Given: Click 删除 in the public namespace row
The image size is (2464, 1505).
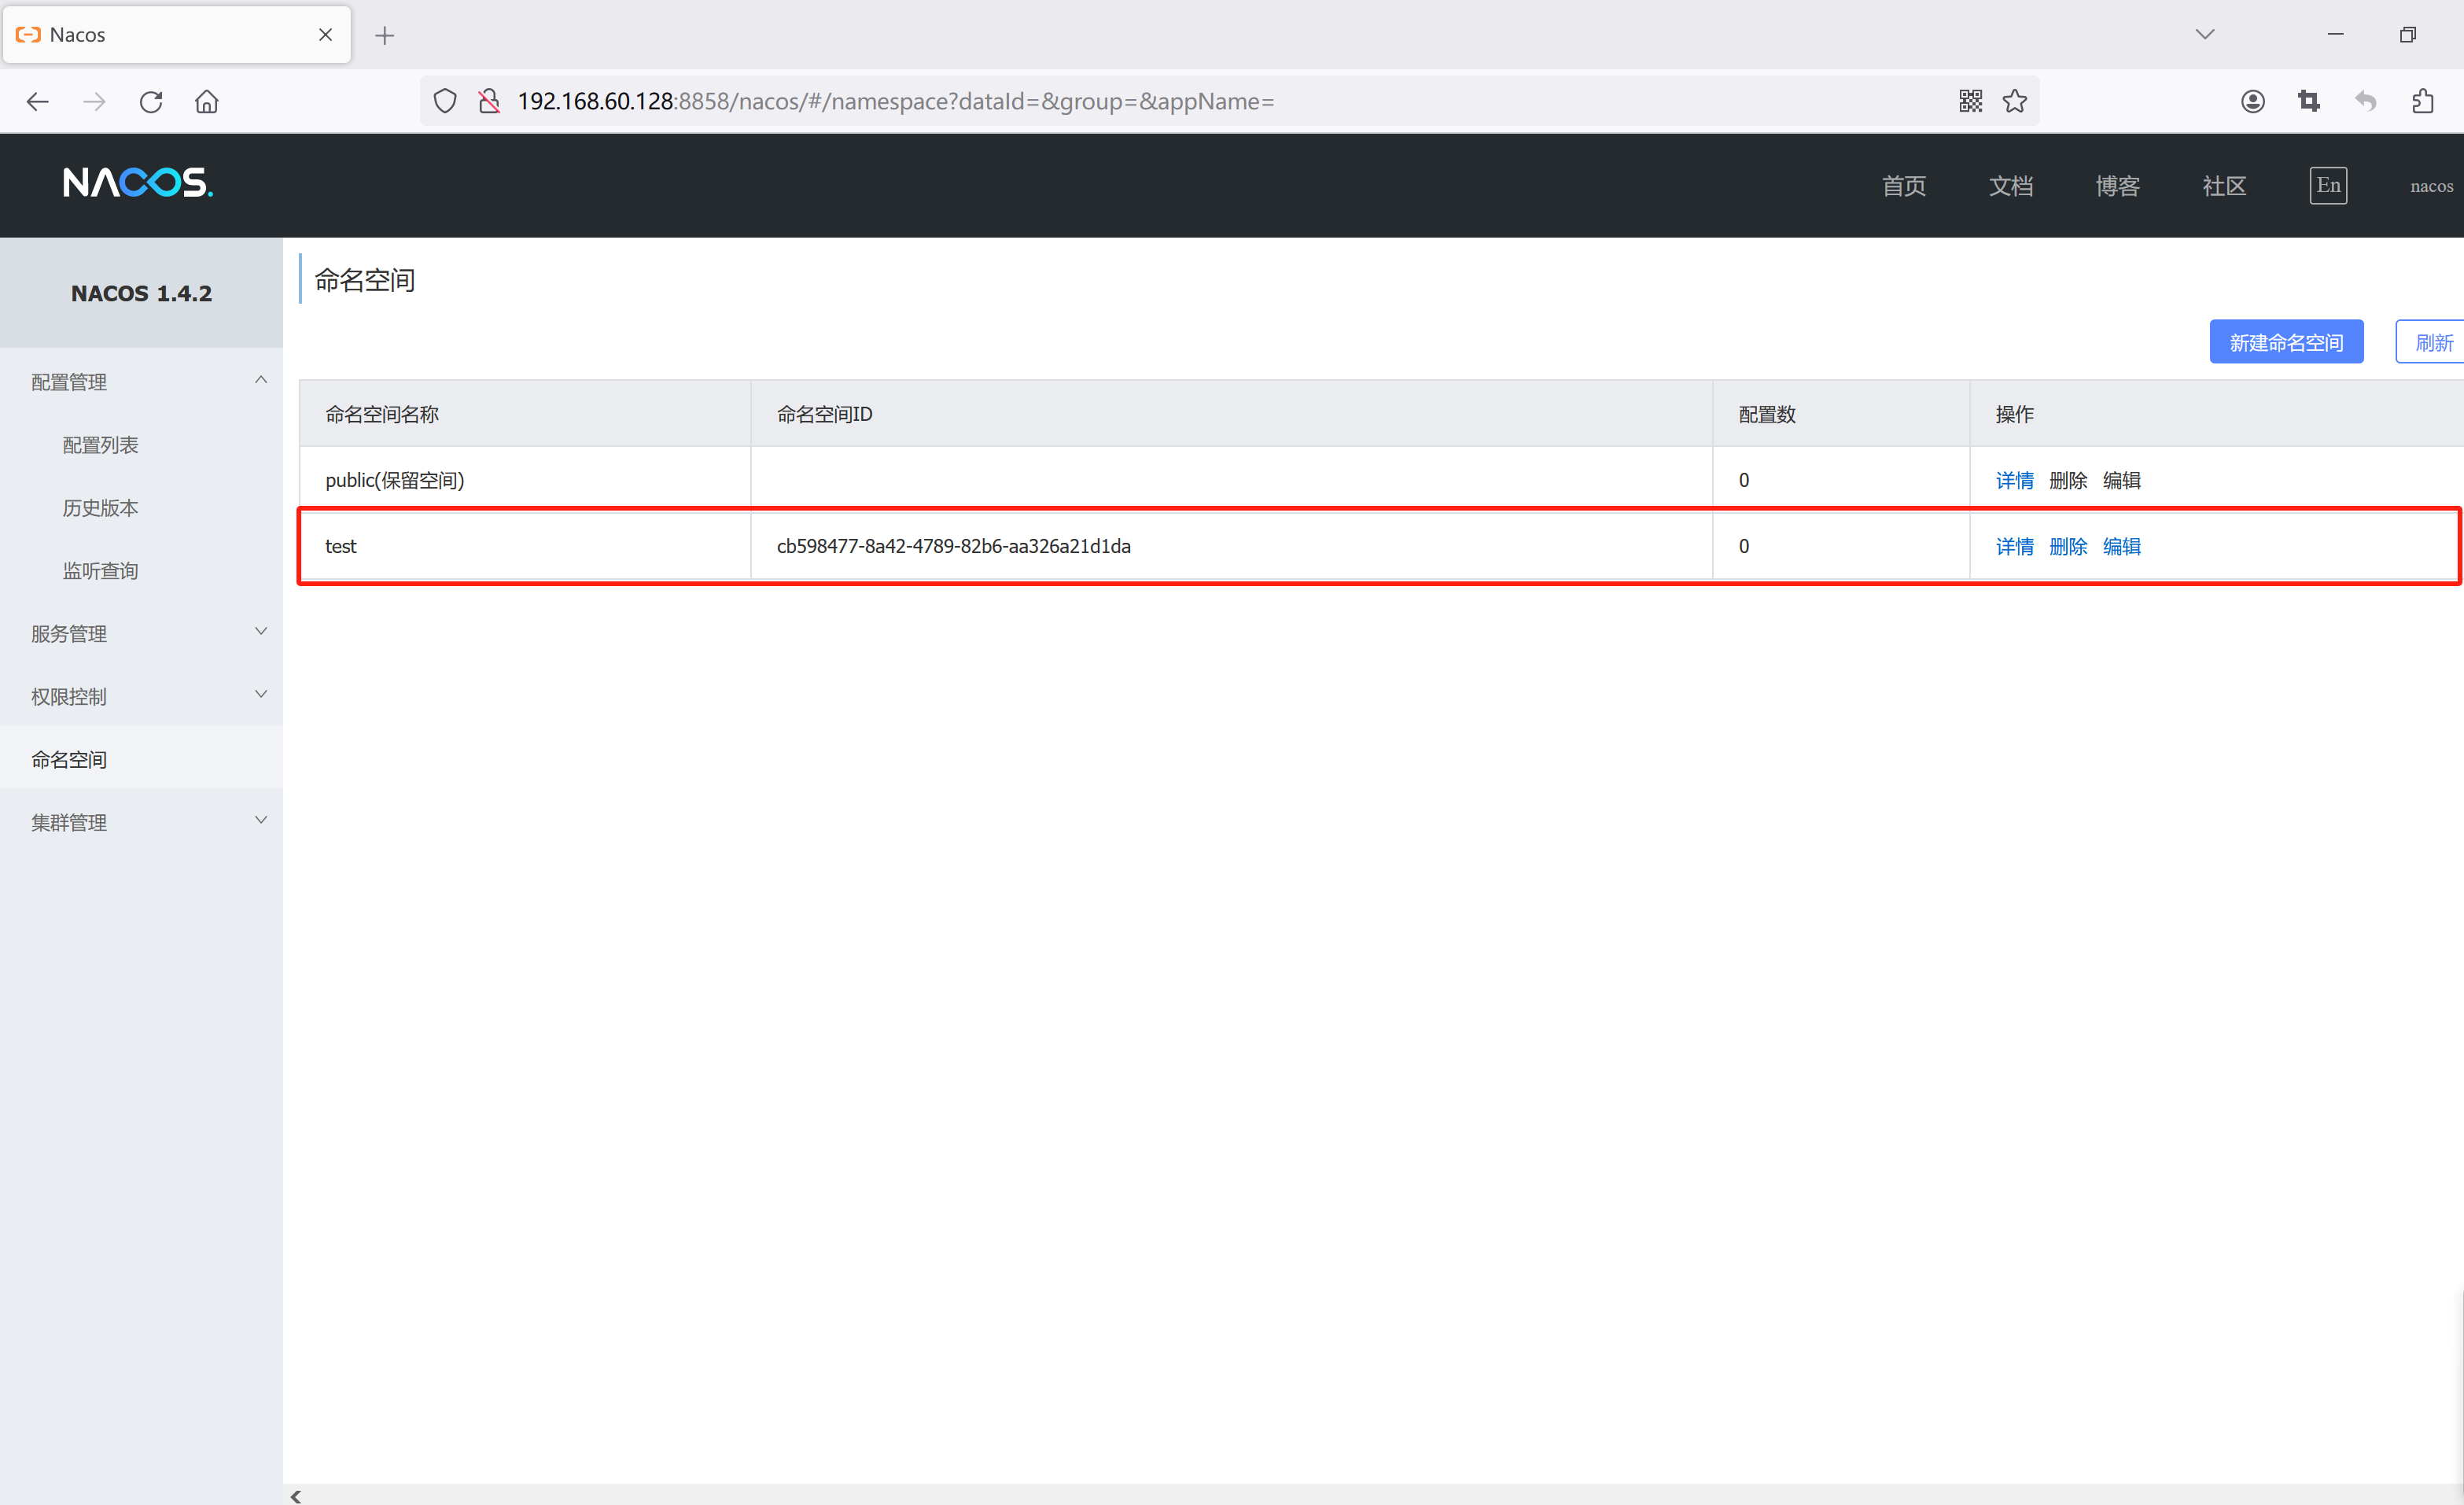Looking at the screenshot, I should (2067, 481).
